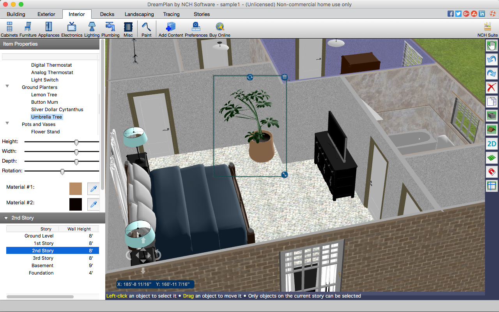Collapse the Pots and Vases group
499x312 pixels.
coord(7,123)
